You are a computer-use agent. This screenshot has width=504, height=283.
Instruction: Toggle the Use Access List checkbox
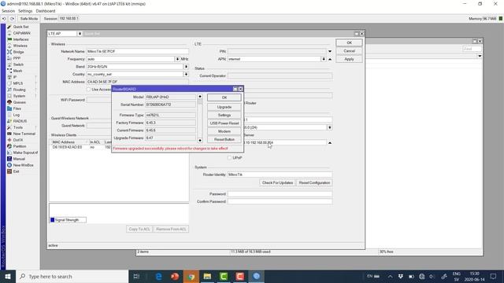click(88, 90)
